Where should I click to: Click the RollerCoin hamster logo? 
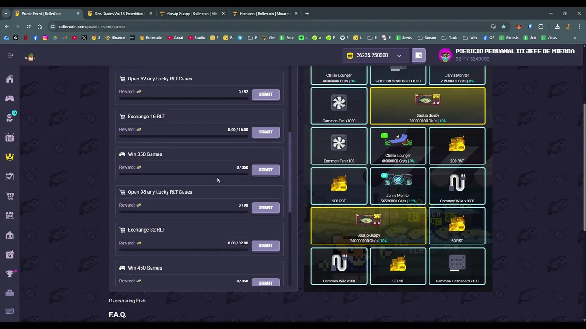(x=30, y=57)
